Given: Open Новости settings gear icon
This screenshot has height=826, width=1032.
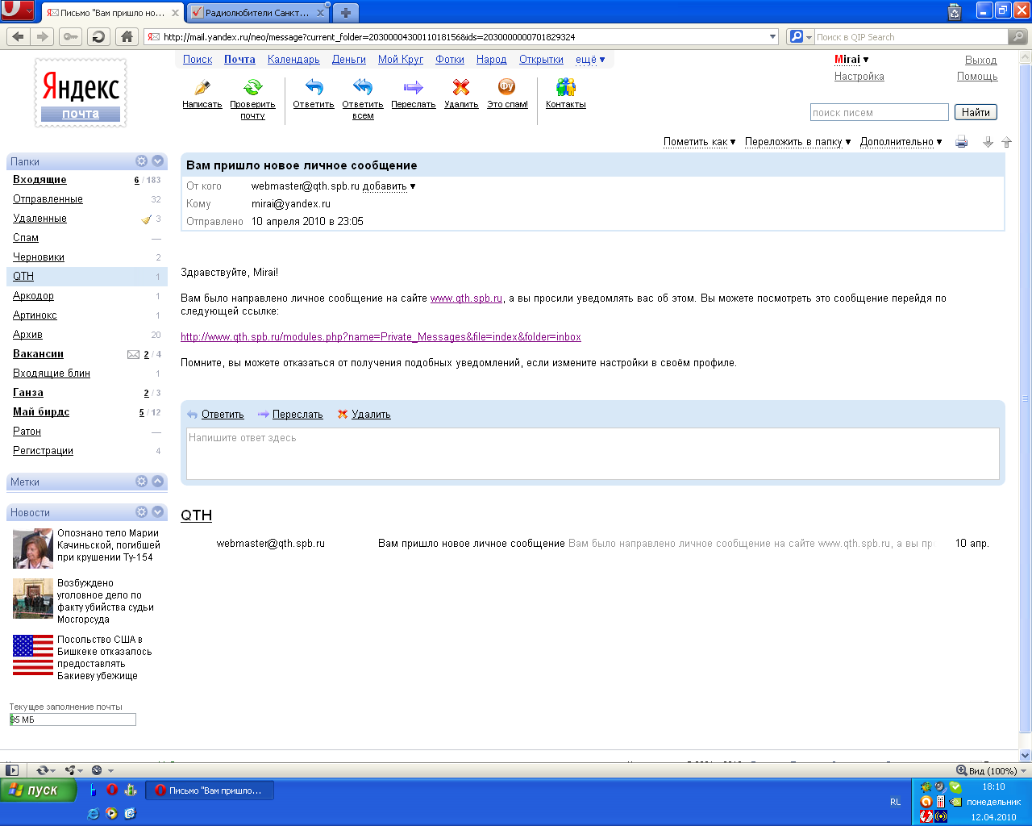Looking at the screenshot, I should (x=141, y=511).
